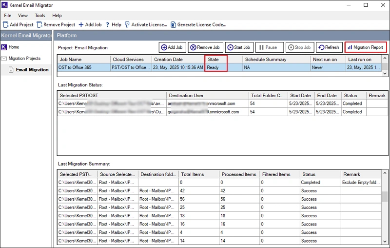Click the Activate License icon
390x248 pixels.
point(127,24)
